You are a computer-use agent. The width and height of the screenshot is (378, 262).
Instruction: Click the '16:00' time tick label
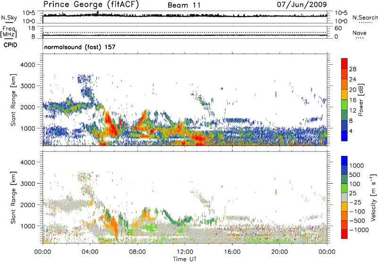pos(232,252)
